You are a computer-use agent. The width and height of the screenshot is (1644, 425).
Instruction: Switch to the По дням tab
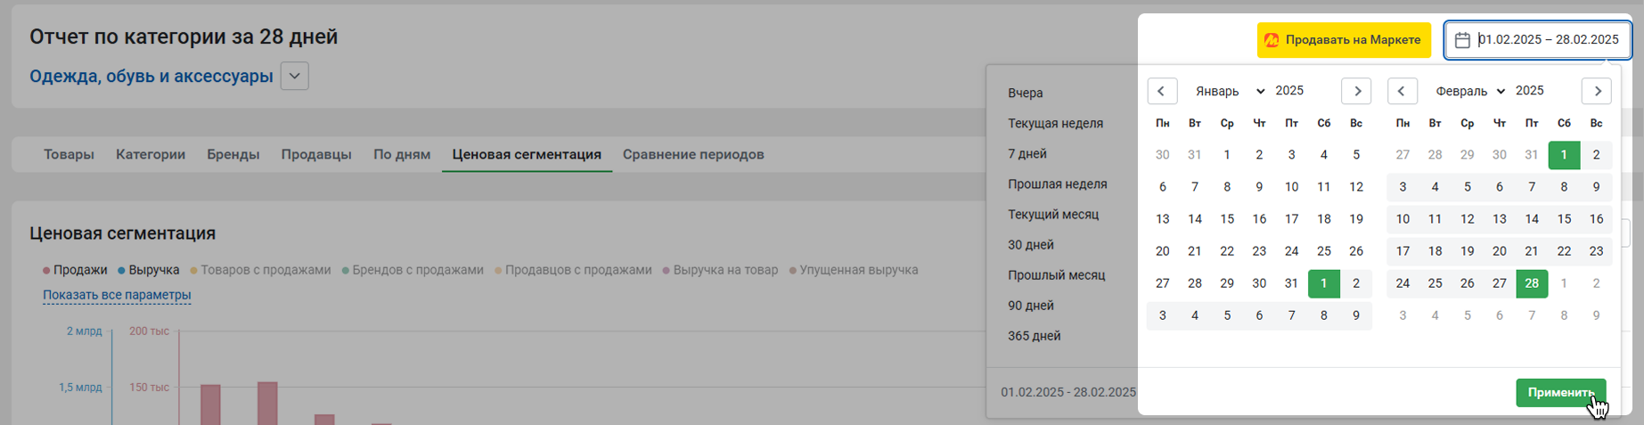click(x=402, y=154)
